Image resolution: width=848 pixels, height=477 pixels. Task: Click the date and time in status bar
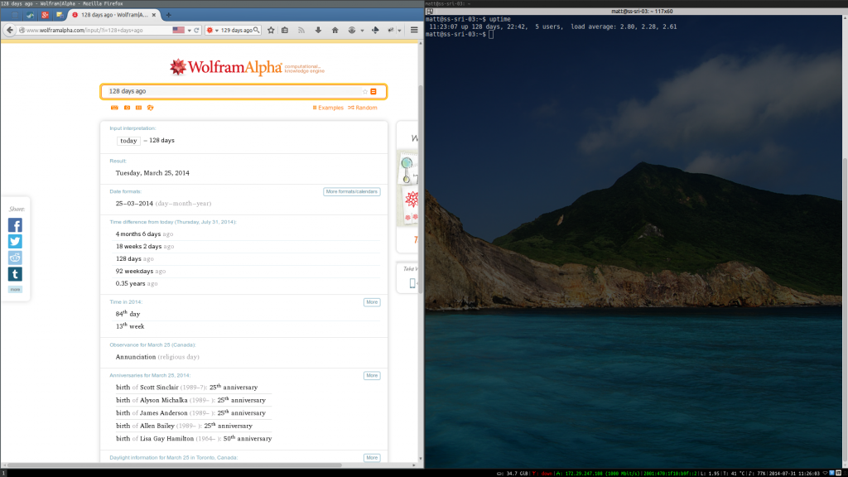pos(794,473)
